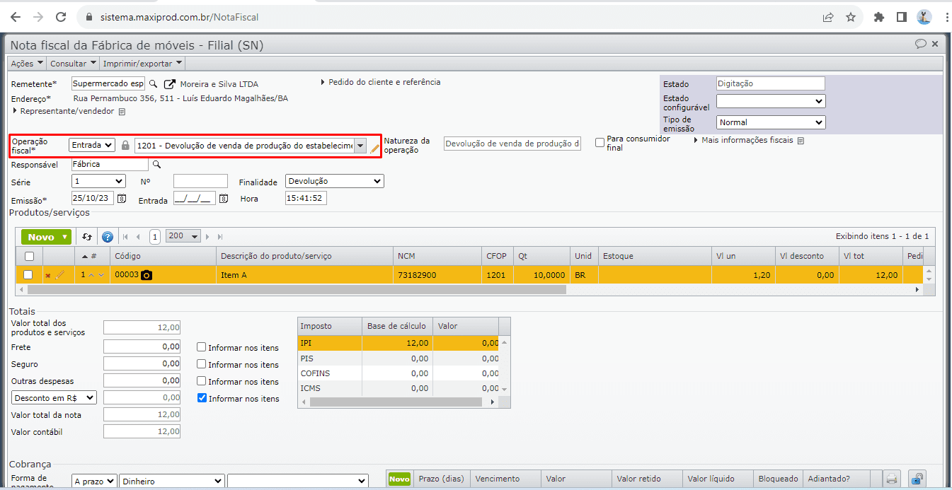Uncheck Informar nos itens for Desconto
952x490 pixels.
click(x=202, y=398)
